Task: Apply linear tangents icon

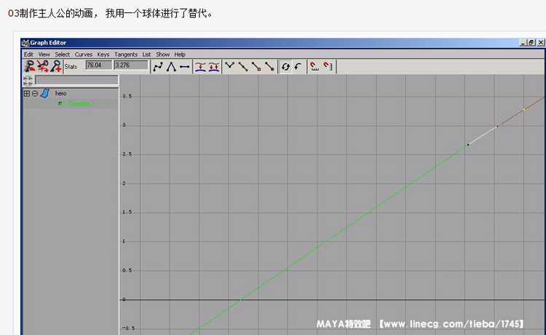Action: coord(171,66)
